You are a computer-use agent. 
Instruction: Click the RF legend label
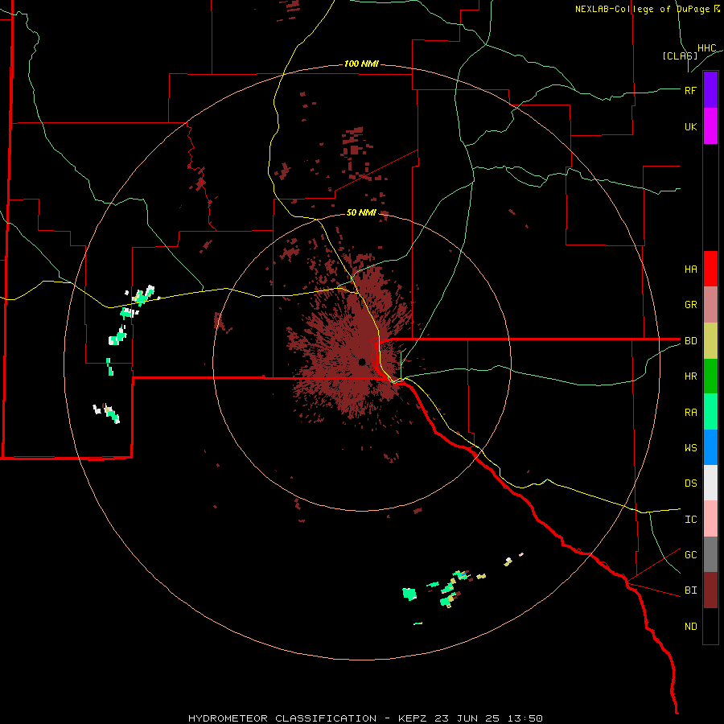click(x=690, y=90)
